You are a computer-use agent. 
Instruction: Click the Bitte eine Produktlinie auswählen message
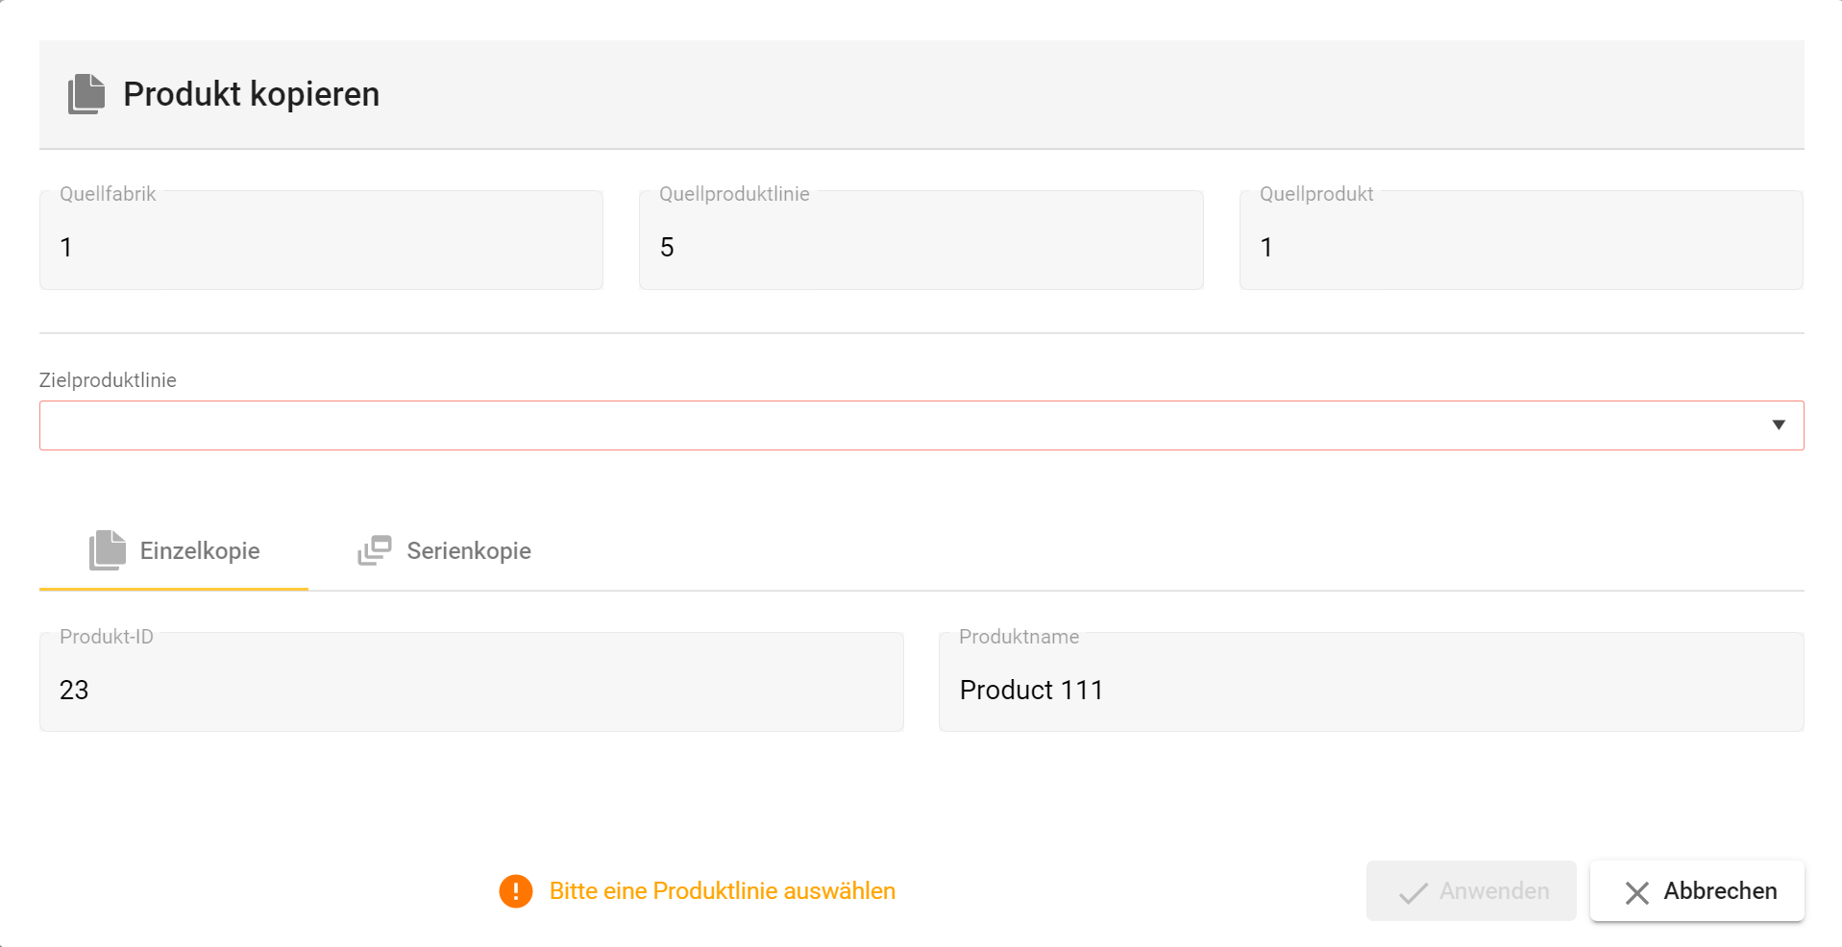722,890
